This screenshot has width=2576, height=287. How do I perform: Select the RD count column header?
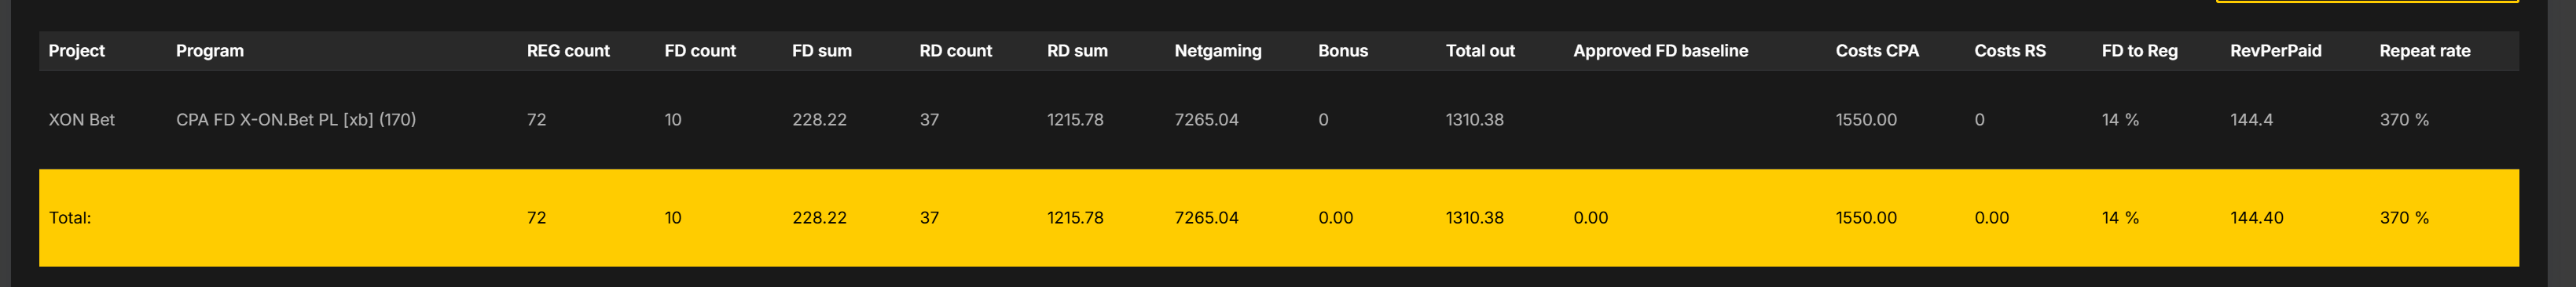(956, 51)
